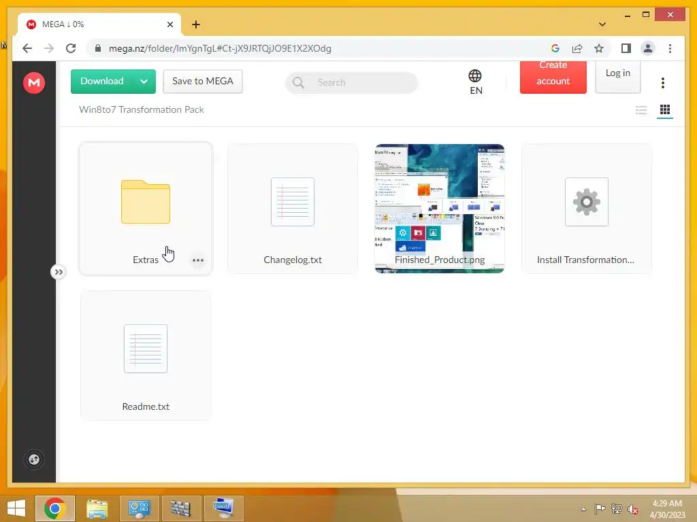The width and height of the screenshot is (697, 522).
Task: Select the Readme.txt file
Action: pyautogui.click(x=146, y=355)
